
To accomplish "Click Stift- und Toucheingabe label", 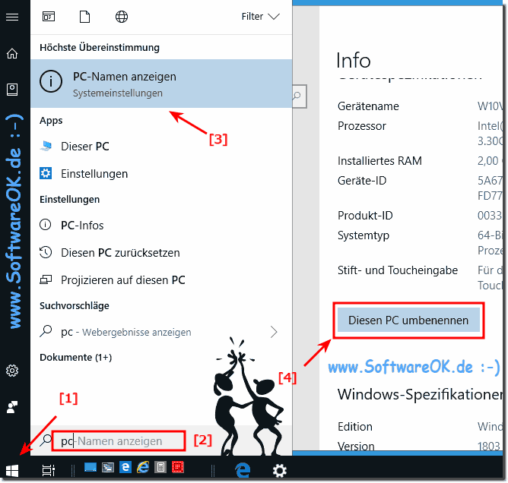I will (398, 270).
